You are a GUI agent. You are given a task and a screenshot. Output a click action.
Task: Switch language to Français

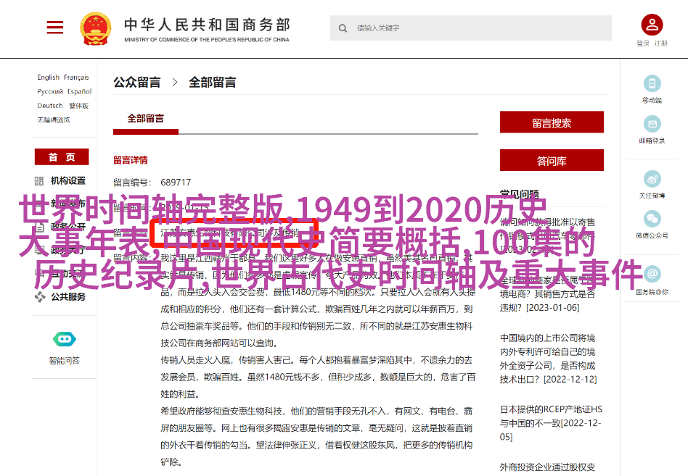(x=76, y=78)
